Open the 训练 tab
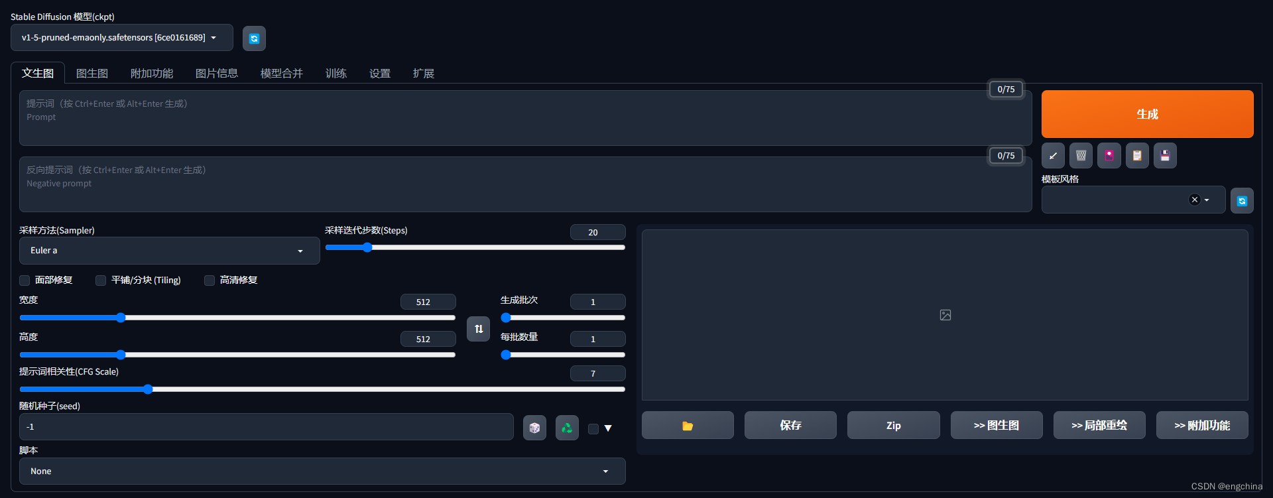Viewport: 1273px width, 498px height. (x=336, y=73)
